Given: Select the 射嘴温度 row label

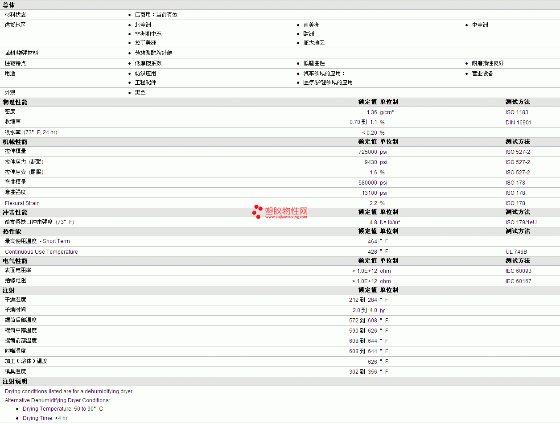Looking at the screenshot, I should click(x=16, y=351).
